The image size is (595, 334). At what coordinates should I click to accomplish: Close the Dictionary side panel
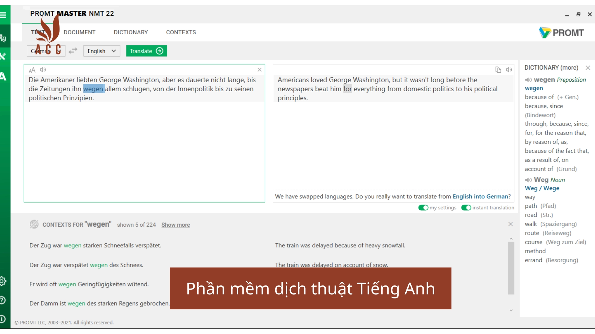(x=588, y=68)
